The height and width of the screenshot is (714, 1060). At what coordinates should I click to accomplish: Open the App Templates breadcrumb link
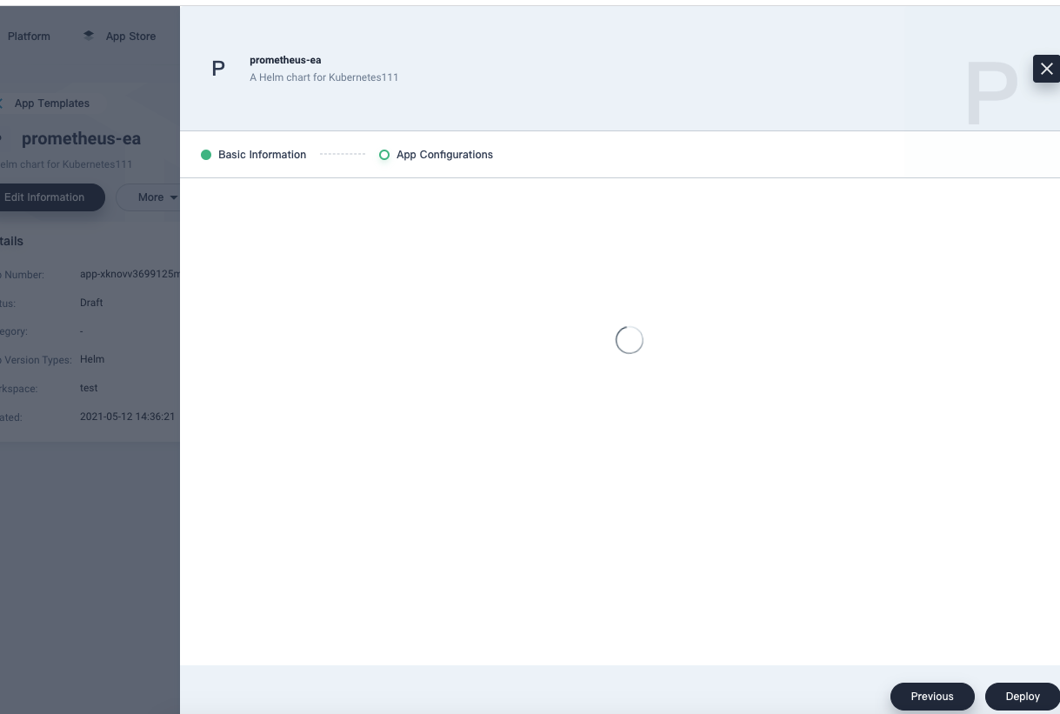(52, 103)
